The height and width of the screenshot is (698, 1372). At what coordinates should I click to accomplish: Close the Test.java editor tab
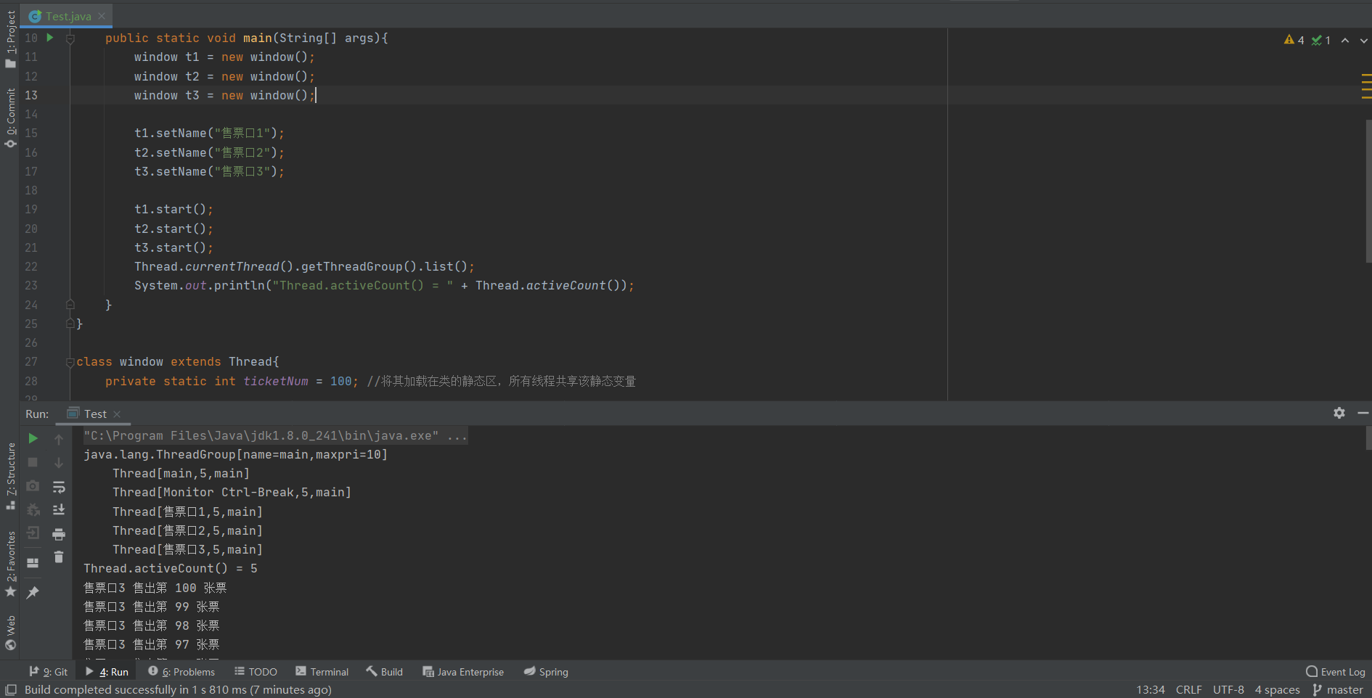[102, 16]
